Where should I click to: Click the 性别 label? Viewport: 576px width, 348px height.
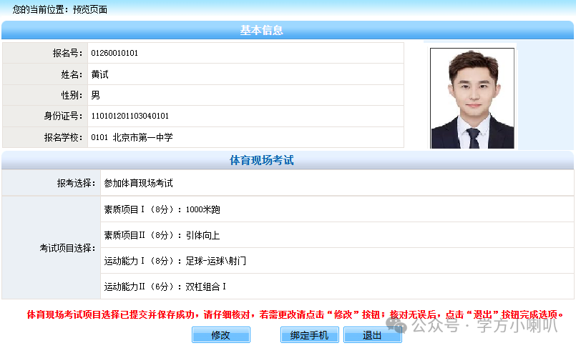click(72, 95)
